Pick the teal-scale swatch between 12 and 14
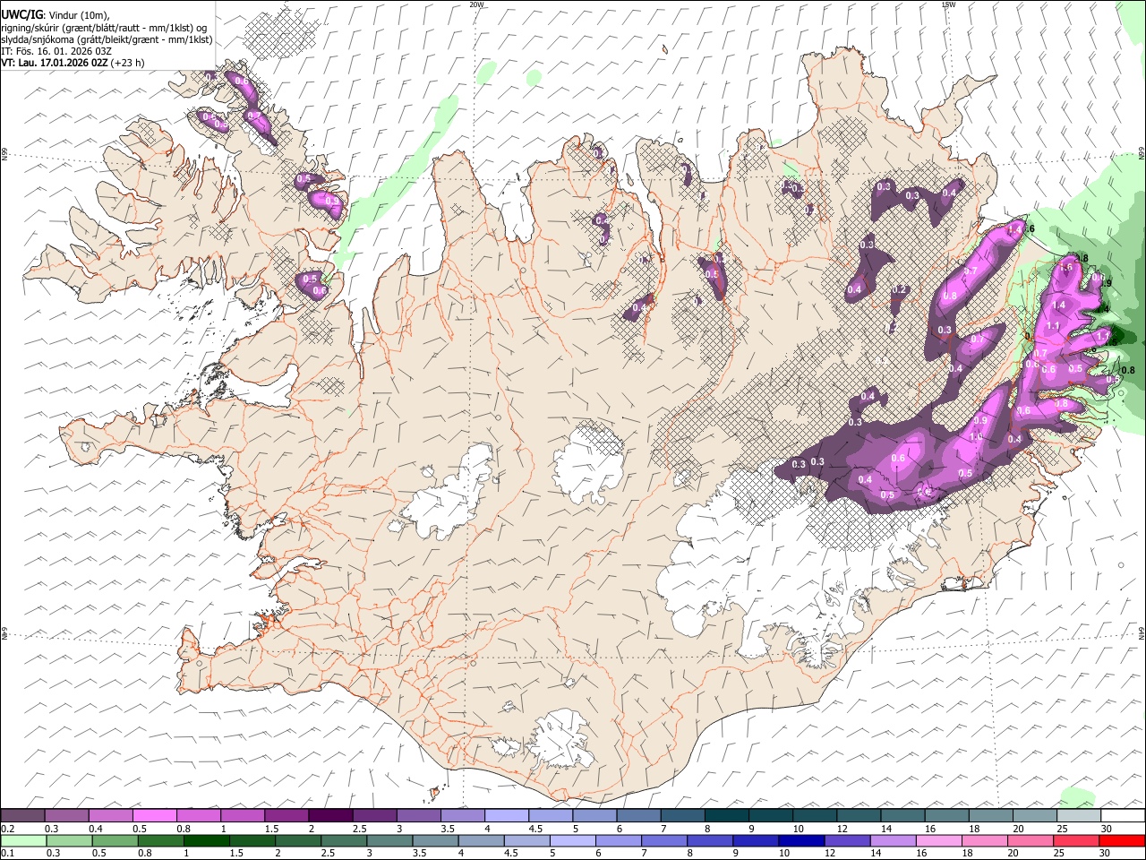This screenshot has height=860, width=1146. [x=858, y=815]
